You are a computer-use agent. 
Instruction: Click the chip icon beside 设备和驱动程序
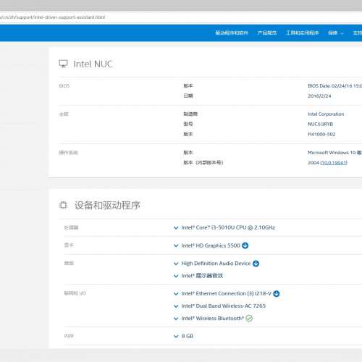click(63, 205)
